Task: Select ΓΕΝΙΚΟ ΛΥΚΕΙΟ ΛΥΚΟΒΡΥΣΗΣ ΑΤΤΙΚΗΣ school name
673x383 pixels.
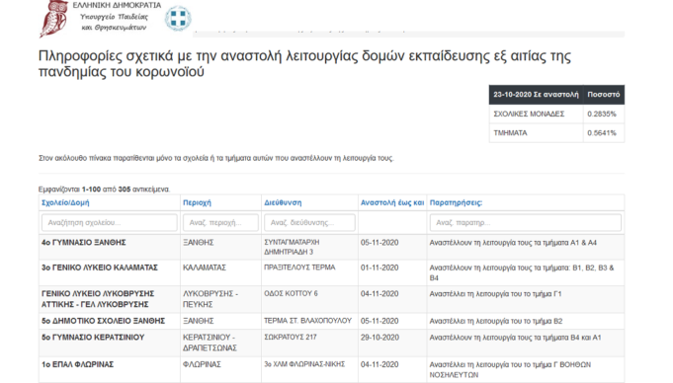Action: (98, 299)
